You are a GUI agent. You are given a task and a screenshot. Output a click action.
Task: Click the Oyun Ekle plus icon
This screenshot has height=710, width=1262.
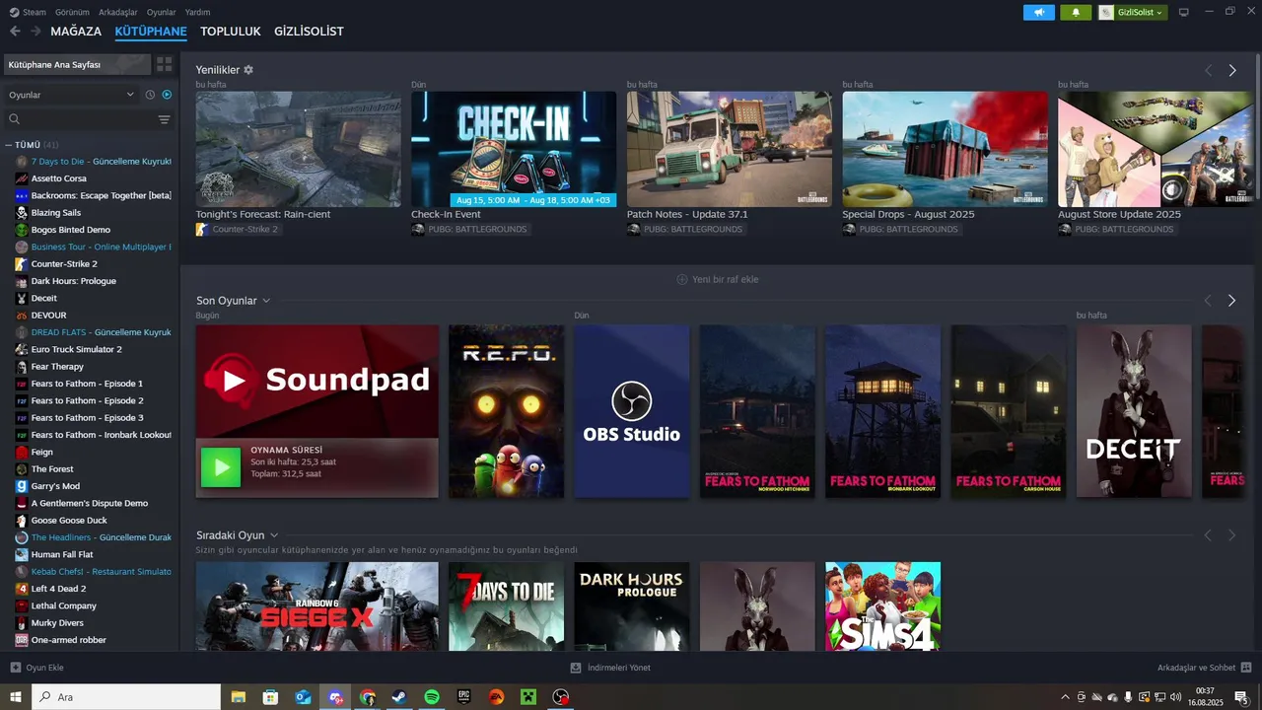point(15,668)
